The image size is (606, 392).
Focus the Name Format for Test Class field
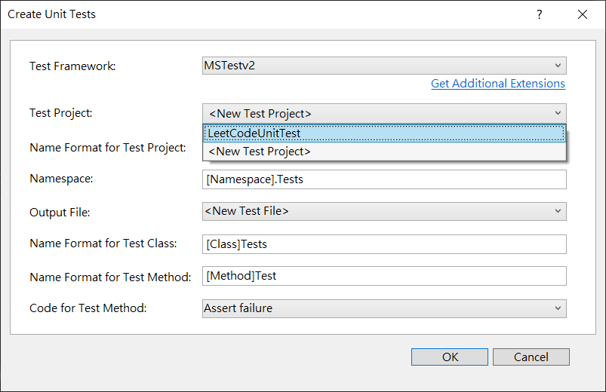click(384, 244)
